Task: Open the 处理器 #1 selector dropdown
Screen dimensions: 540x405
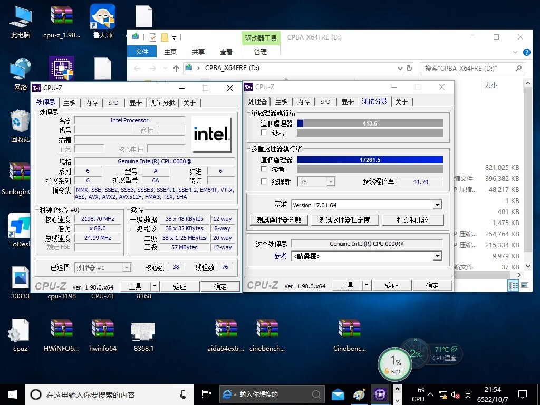Action: (x=127, y=267)
